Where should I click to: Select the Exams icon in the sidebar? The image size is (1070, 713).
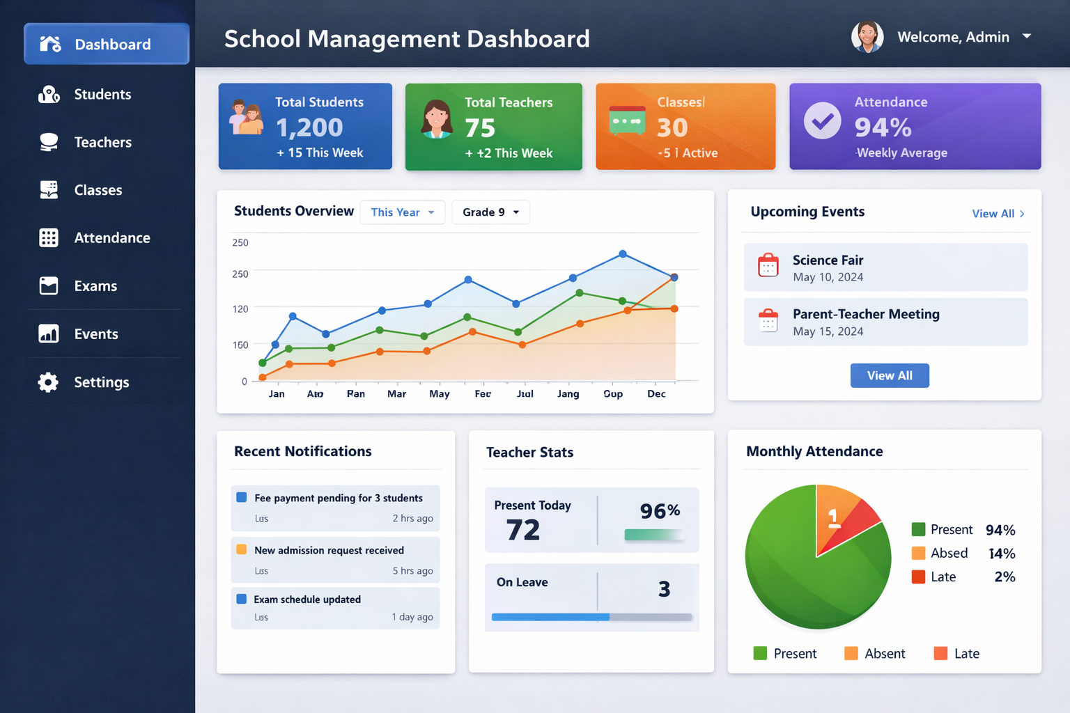(x=49, y=285)
